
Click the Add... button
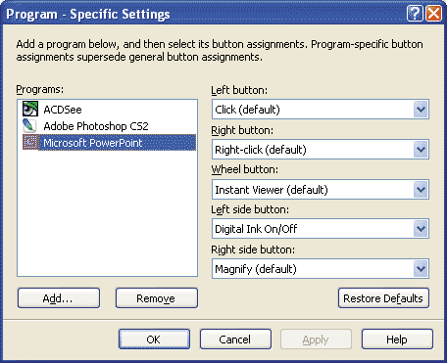tap(59, 298)
